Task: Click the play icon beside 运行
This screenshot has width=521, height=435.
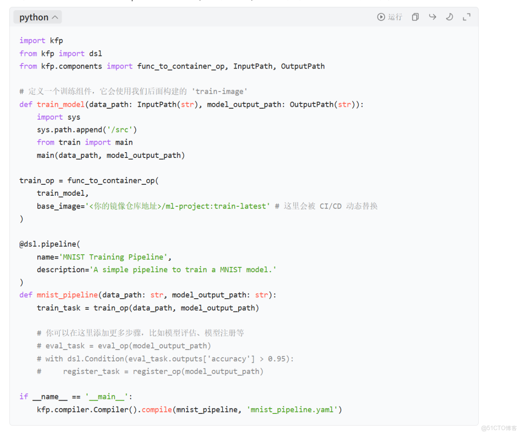Action: 381,17
